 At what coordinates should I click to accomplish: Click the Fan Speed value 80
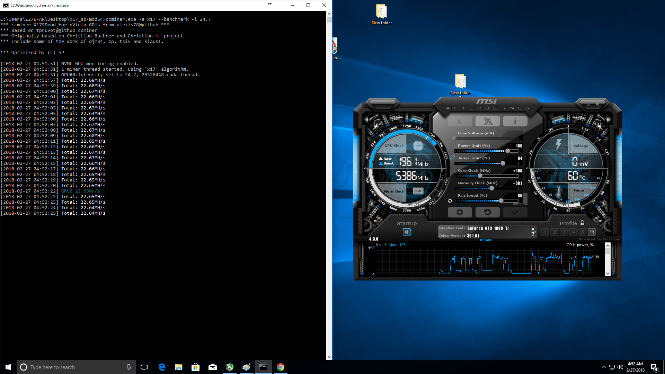[520, 196]
